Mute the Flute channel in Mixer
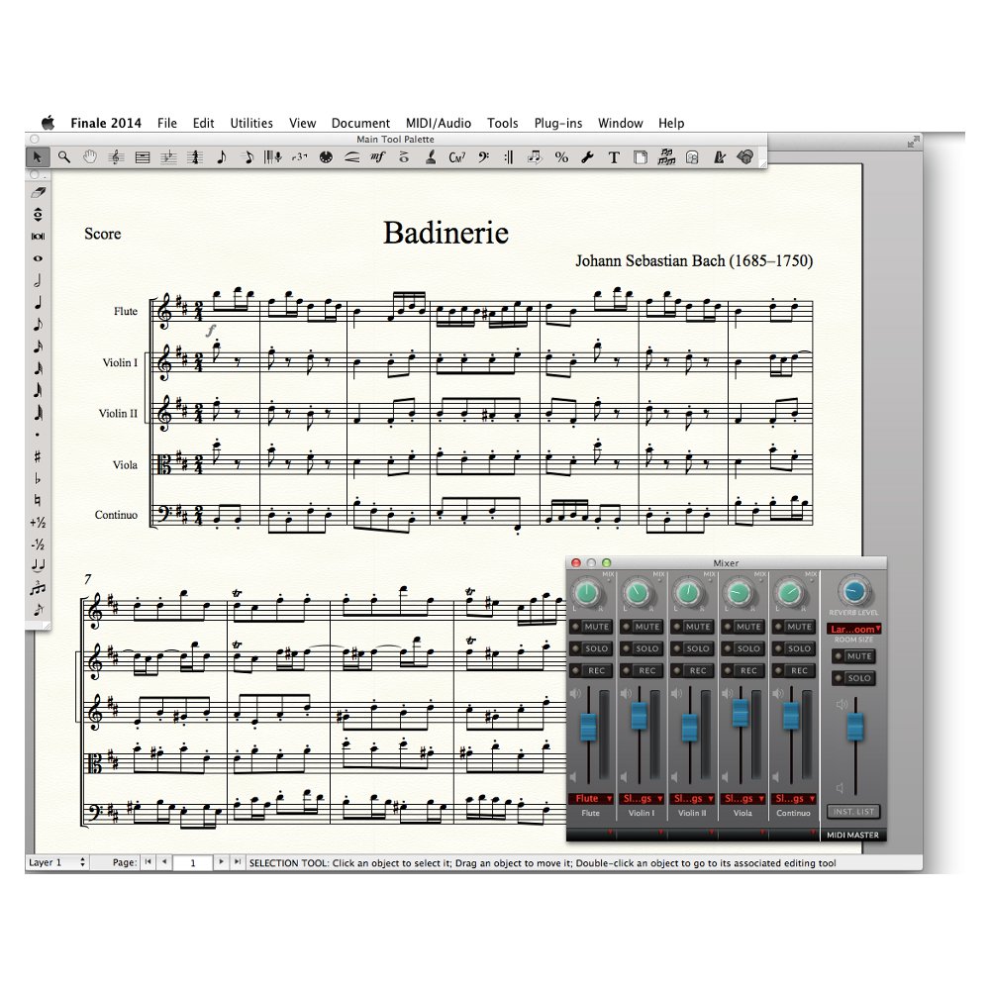 pyautogui.click(x=590, y=627)
